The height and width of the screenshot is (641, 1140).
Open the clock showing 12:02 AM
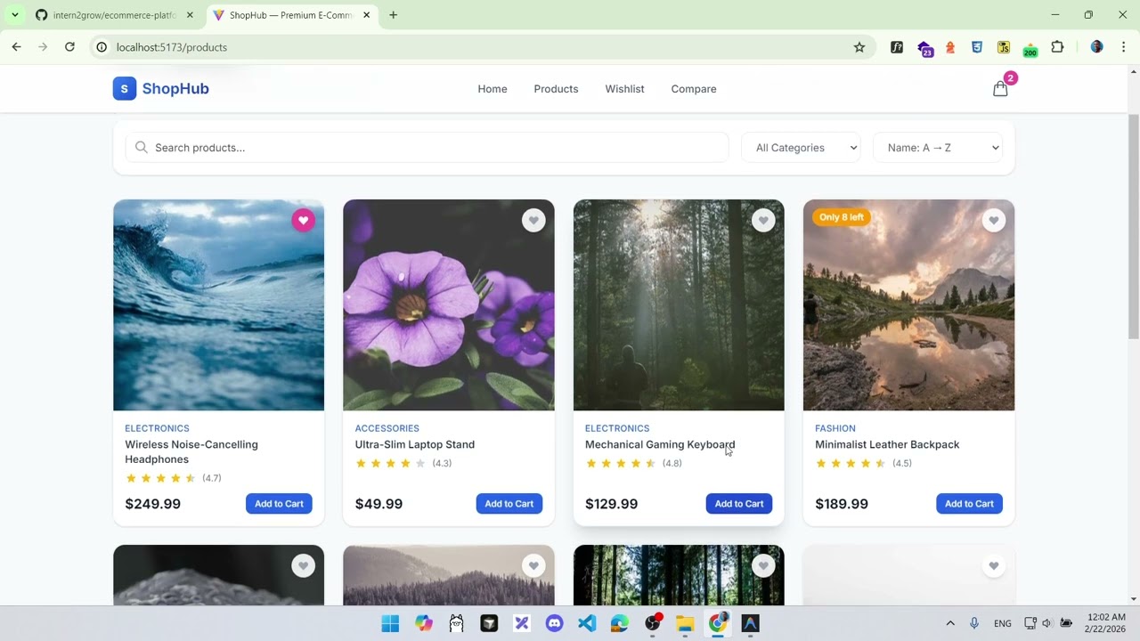(x=1106, y=623)
